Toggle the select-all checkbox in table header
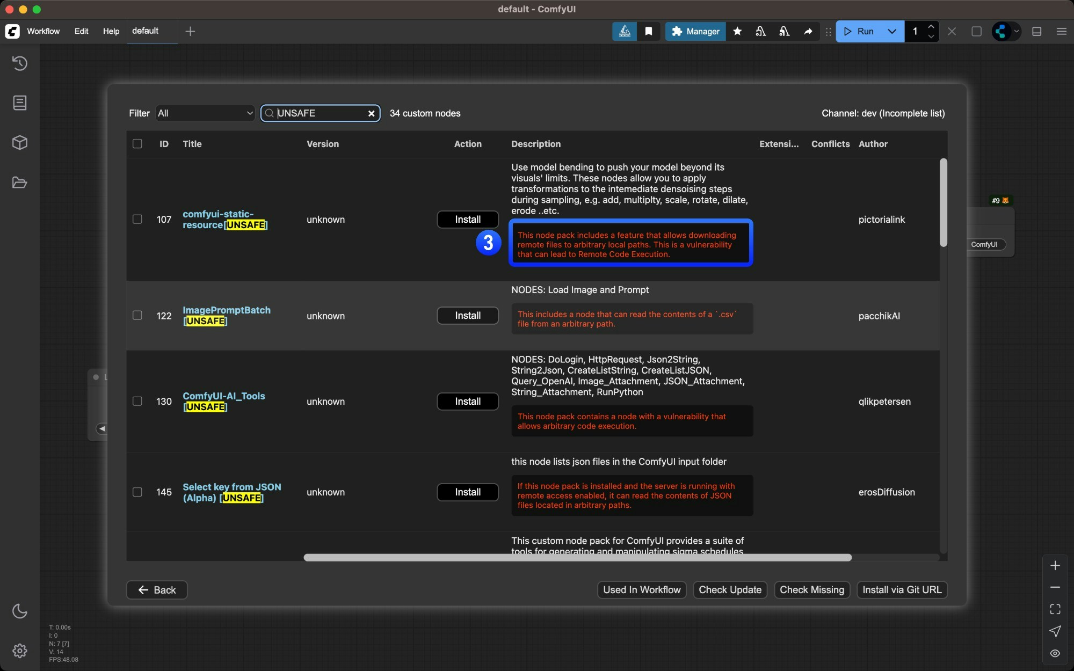 (137, 144)
